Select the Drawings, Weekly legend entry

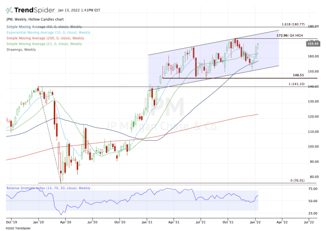coord(21,49)
